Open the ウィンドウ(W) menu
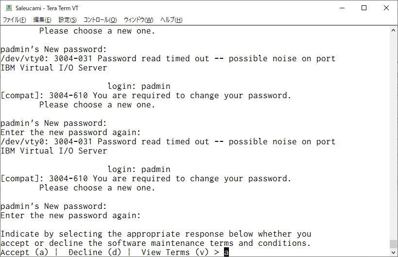This screenshot has width=398, height=257. pos(138,20)
